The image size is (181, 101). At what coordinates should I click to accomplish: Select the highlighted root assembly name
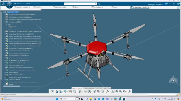[13, 12]
